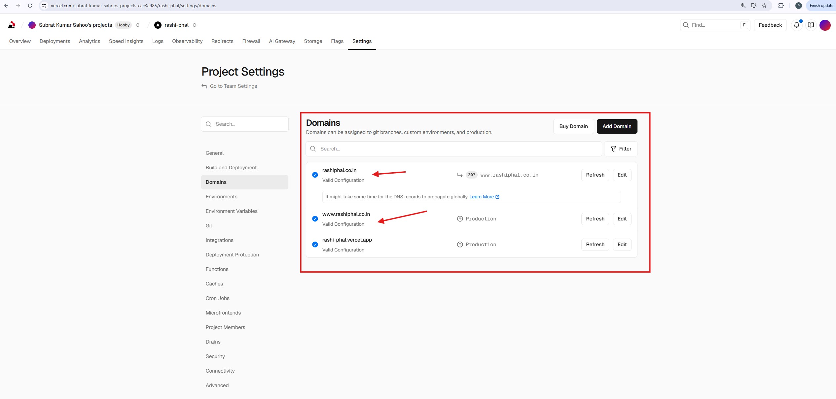The image size is (836, 399).
Task: Click the Learn More external link
Action: [x=484, y=197]
